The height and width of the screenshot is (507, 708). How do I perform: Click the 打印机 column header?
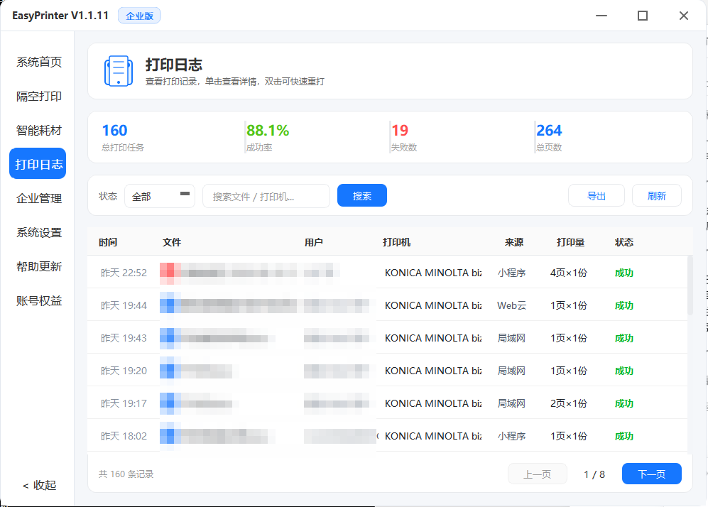coord(396,242)
